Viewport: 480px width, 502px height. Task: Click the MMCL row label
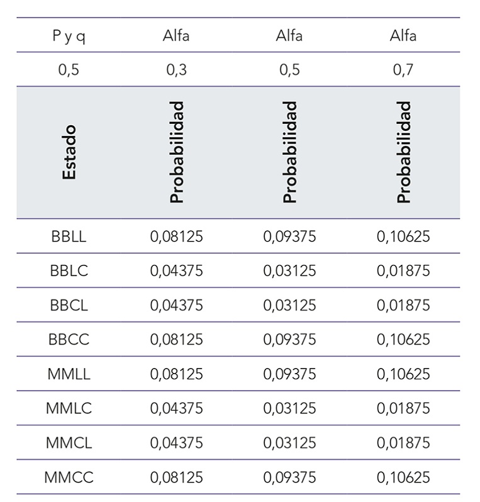coord(69,442)
